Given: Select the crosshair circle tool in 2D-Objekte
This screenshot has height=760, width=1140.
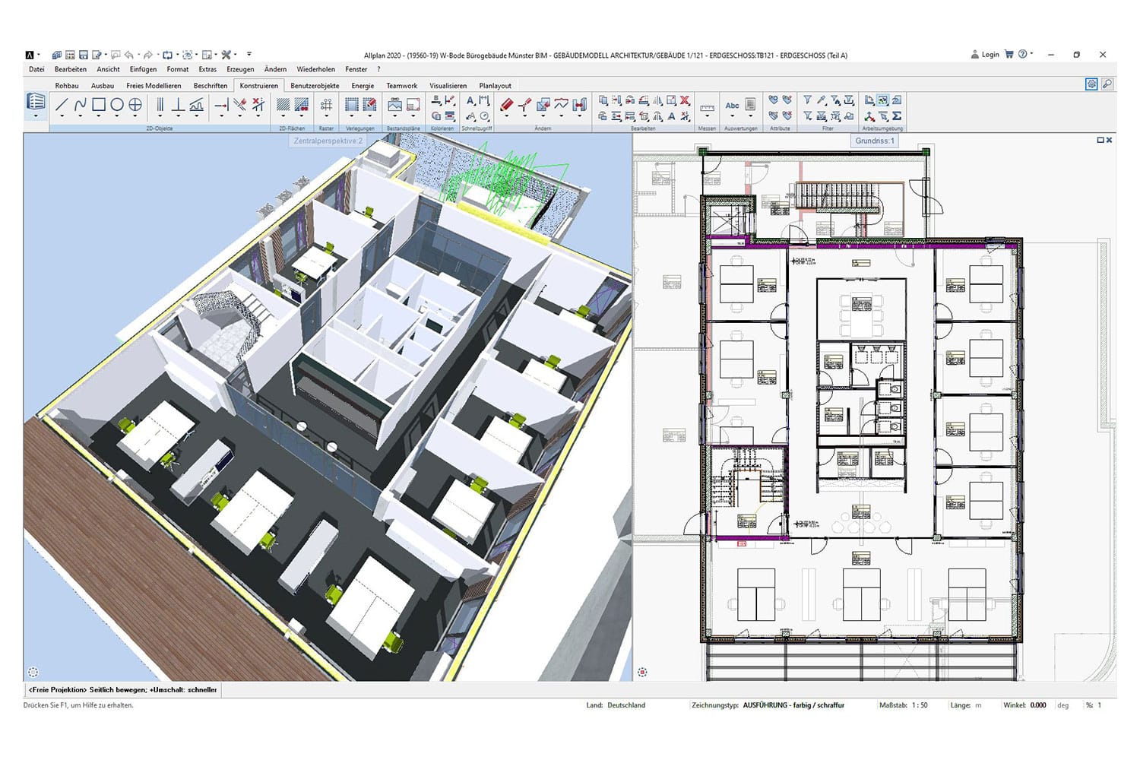Looking at the screenshot, I should (135, 105).
